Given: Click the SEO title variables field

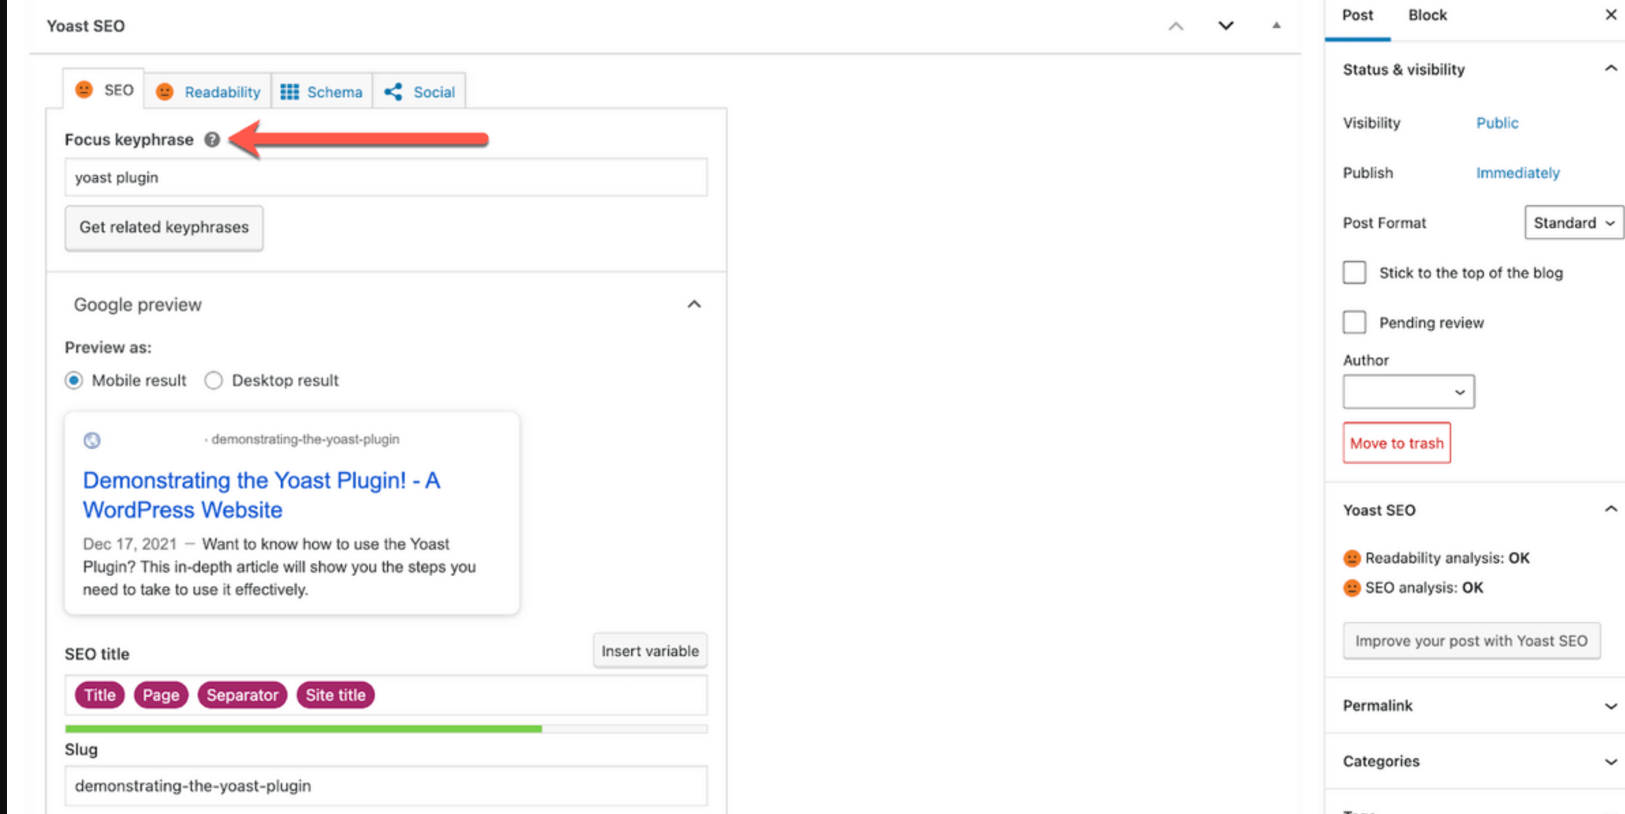Looking at the screenshot, I should (386, 695).
